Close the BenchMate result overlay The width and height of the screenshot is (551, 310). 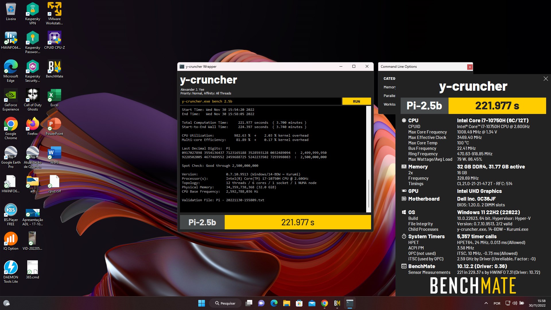click(546, 79)
